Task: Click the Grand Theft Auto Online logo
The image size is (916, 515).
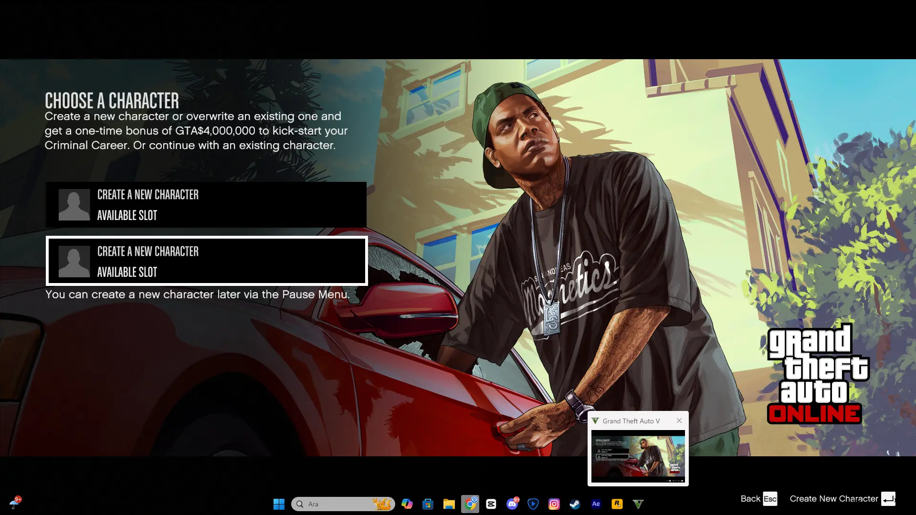Action: coord(818,374)
